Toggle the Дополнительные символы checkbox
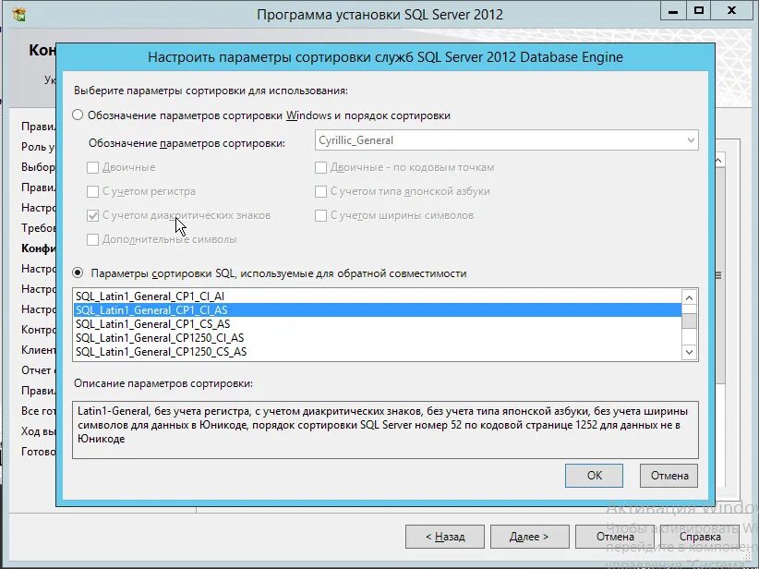 [92, 239]
